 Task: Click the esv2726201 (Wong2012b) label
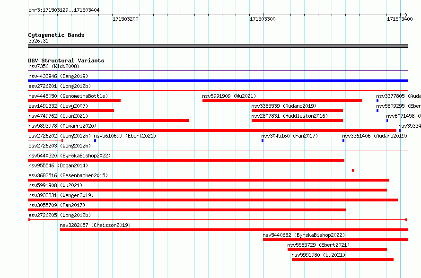pos(60,86)
